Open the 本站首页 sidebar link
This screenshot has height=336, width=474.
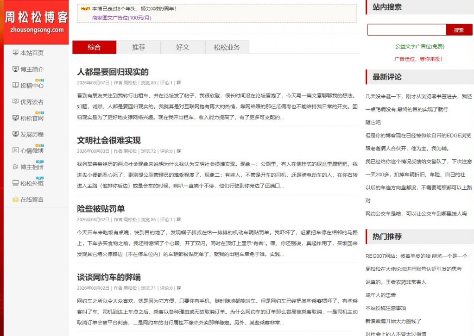pyautogui.click(x=32, y=53)
